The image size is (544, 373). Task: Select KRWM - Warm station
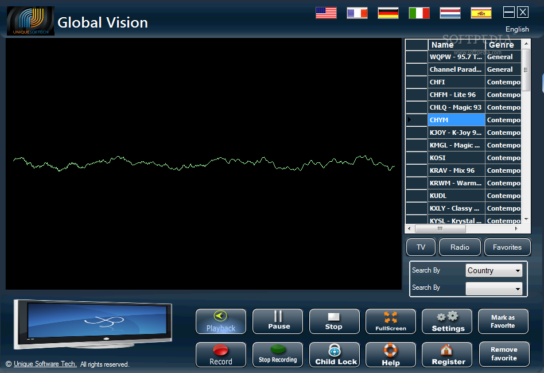click(x=456, y=183)
